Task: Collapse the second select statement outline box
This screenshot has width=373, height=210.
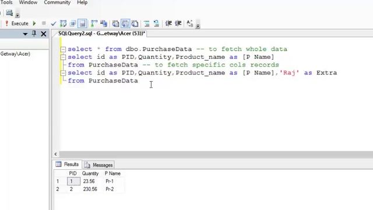Action: click(63, 57)
